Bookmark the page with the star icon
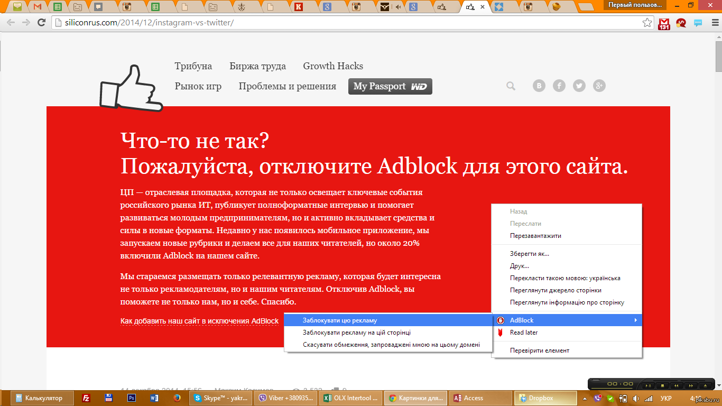 point(646,23)
